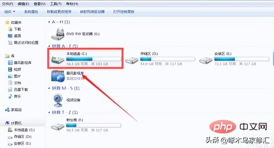The height and width of the screenshot is (148, 274).
Task: Collapse the A - H (1) group
Action: coord(49,22)
